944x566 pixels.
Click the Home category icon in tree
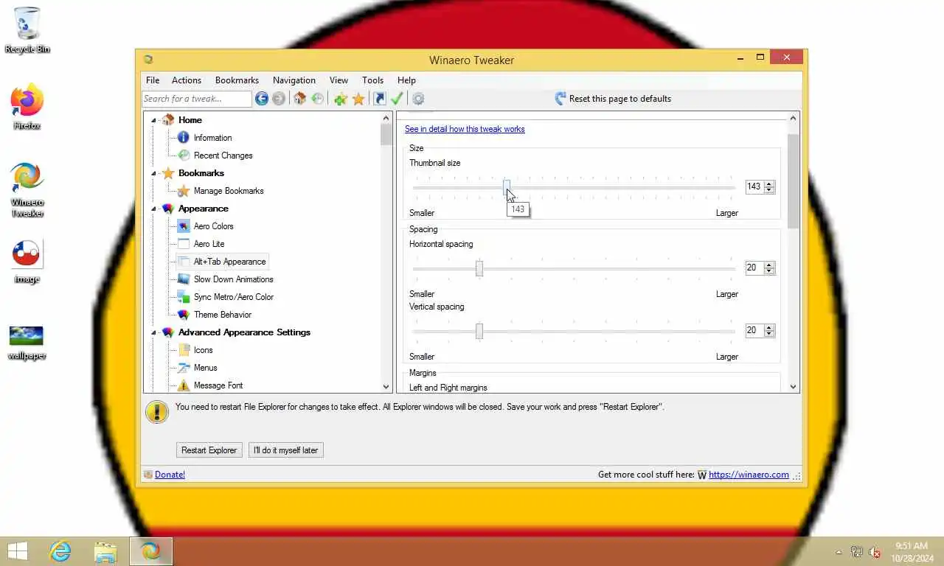pos(168,119)
